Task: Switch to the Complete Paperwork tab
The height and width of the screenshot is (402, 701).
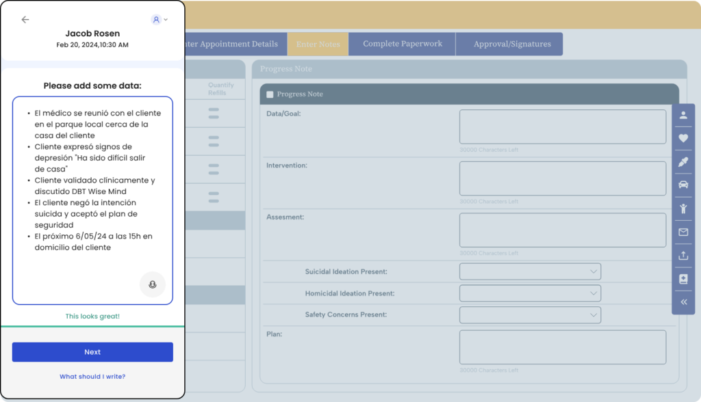Action: [401, 43]
